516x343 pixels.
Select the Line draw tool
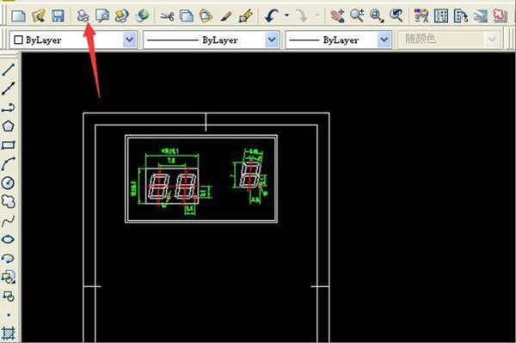click(9, 70)
